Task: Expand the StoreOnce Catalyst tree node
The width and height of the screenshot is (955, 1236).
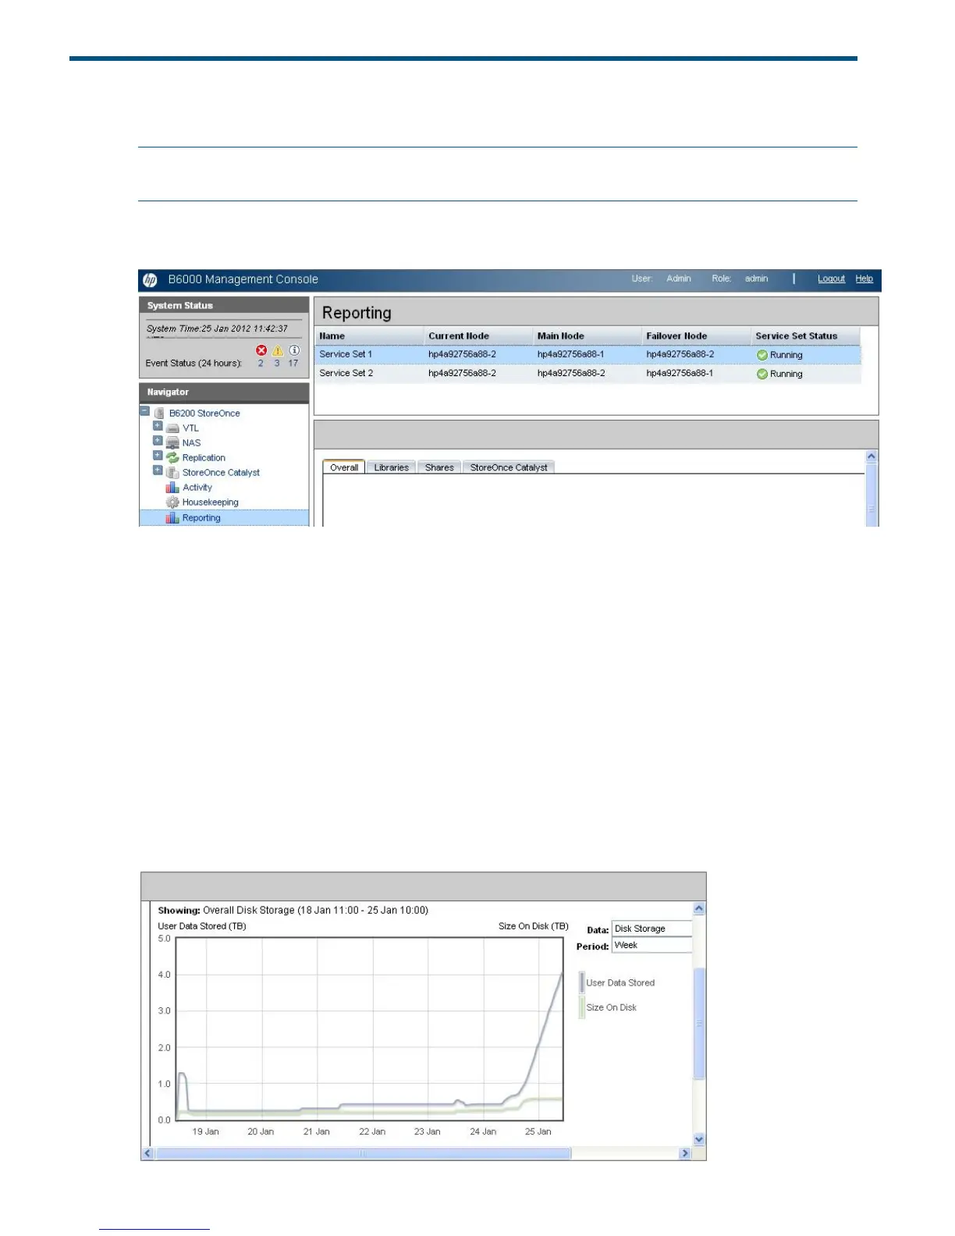Action: point(158,471)
